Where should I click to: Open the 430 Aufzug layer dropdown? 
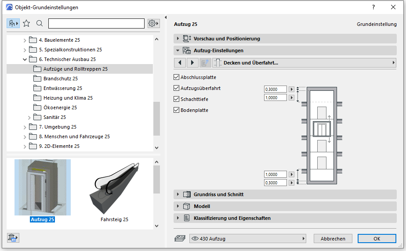pyautogui.click(x=248, y=239)
